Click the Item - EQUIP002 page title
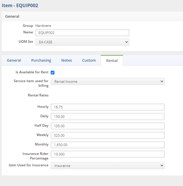 click(x=20, y=6)
